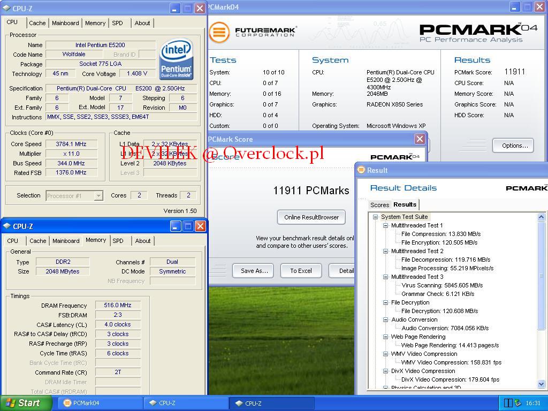Open SPD tab in top CPU-Z window

coord(117,23)
